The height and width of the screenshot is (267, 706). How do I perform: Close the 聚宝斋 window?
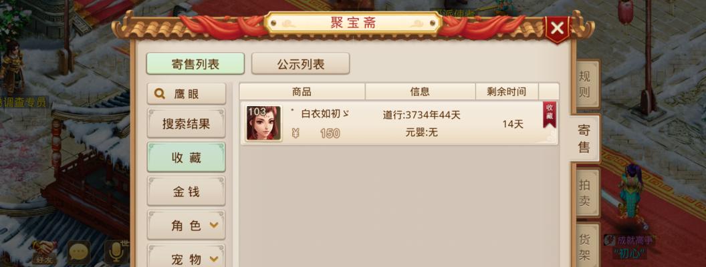(558, 29)
